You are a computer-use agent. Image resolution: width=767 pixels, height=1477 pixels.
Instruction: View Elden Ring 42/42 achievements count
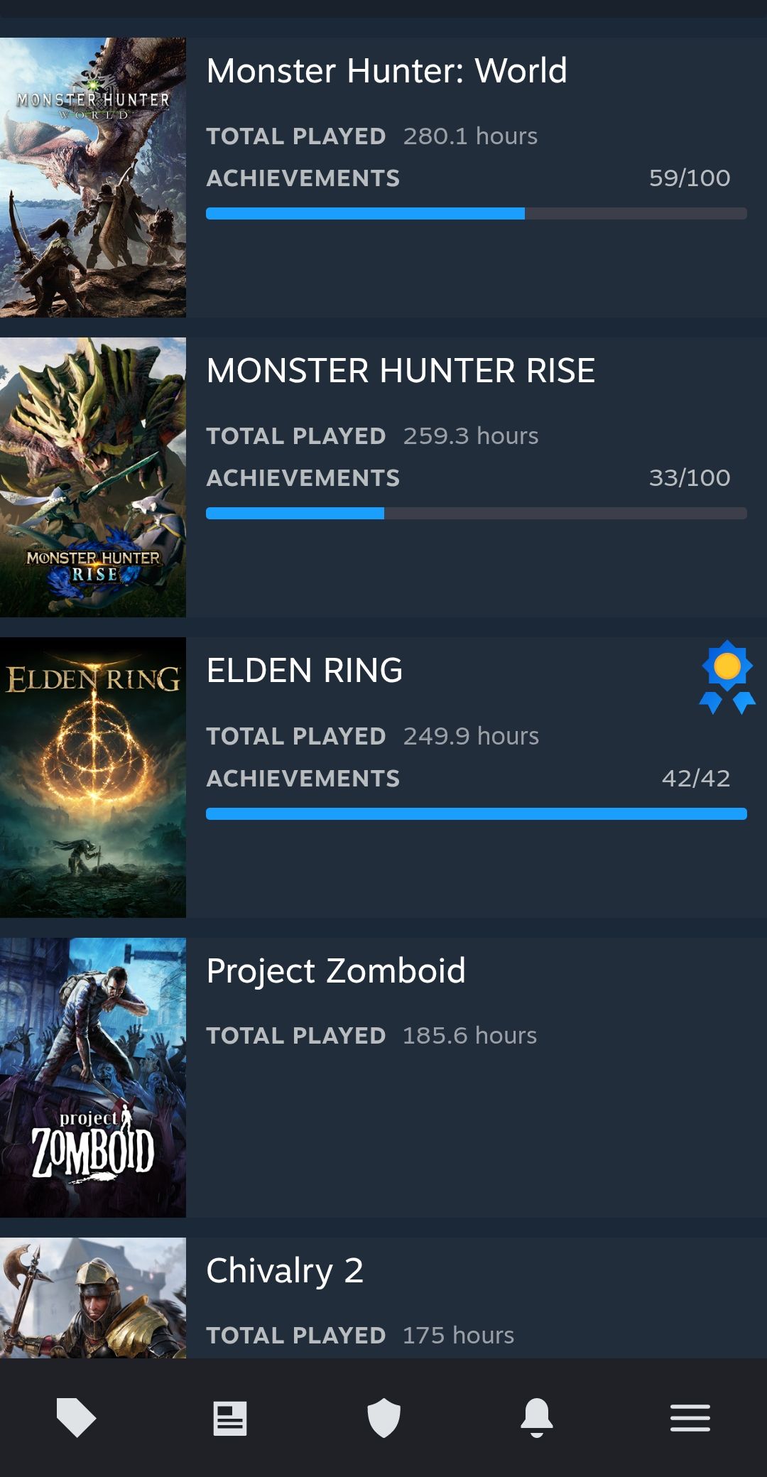tap(695, 778)
